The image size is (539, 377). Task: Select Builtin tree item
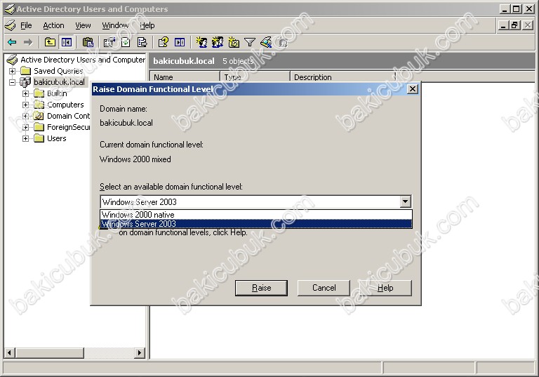click(x=57, y=93)
